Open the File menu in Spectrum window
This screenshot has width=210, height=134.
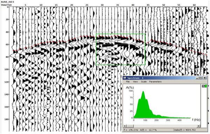point(128,82)
